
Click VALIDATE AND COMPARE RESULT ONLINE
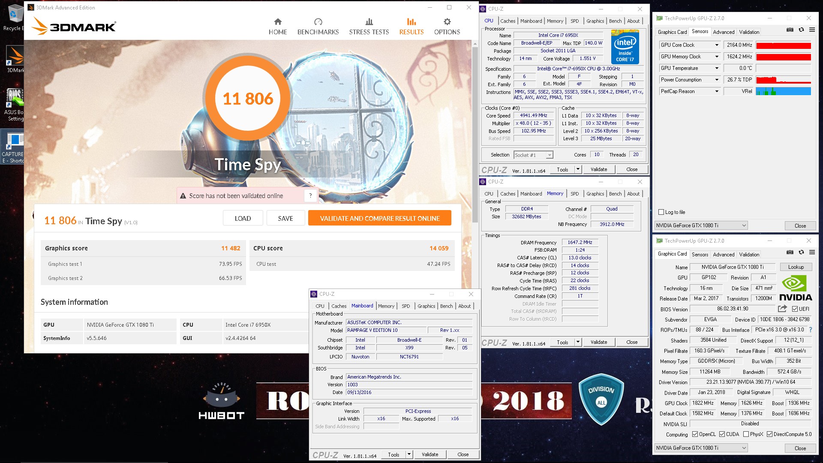coord(380,218)
